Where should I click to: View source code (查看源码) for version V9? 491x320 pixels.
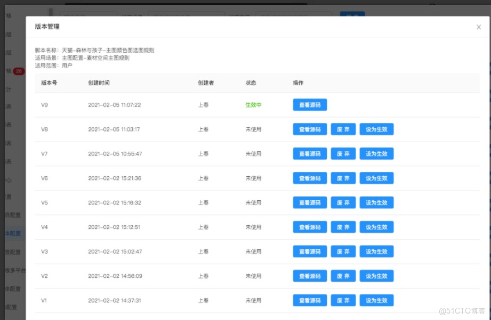coord(310,105)
